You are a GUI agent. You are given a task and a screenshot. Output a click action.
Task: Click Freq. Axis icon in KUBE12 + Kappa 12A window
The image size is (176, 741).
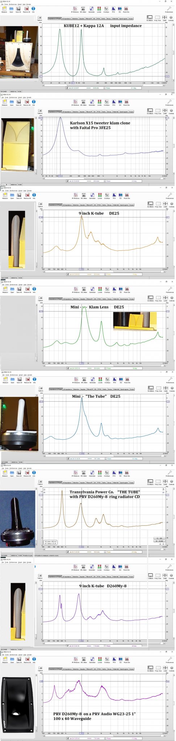(158, 18)
